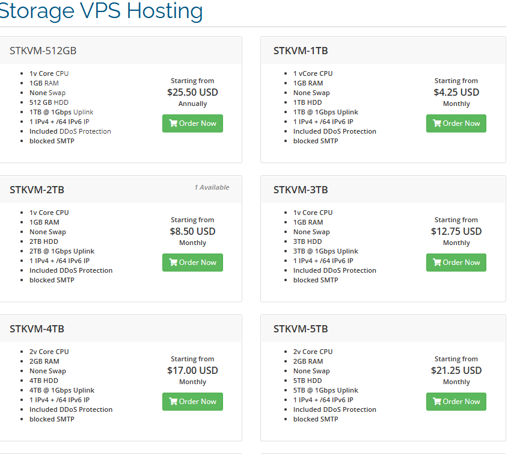Select "1 IPv4 + /64 IPv6 IP" in STKVM-1TB card
Screen dimensions: 508x454
(323, 122)
